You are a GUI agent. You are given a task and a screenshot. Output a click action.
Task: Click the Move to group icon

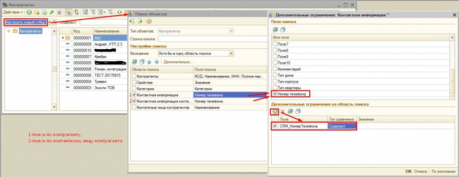[x=76, y=12]
